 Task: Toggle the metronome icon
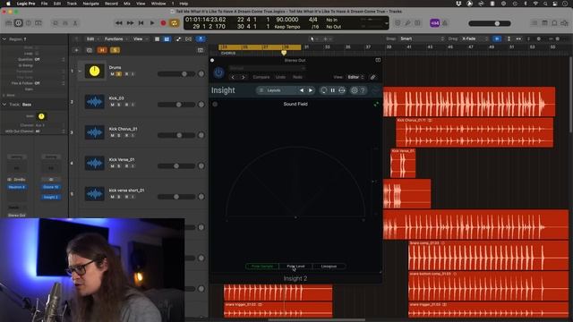445,23
